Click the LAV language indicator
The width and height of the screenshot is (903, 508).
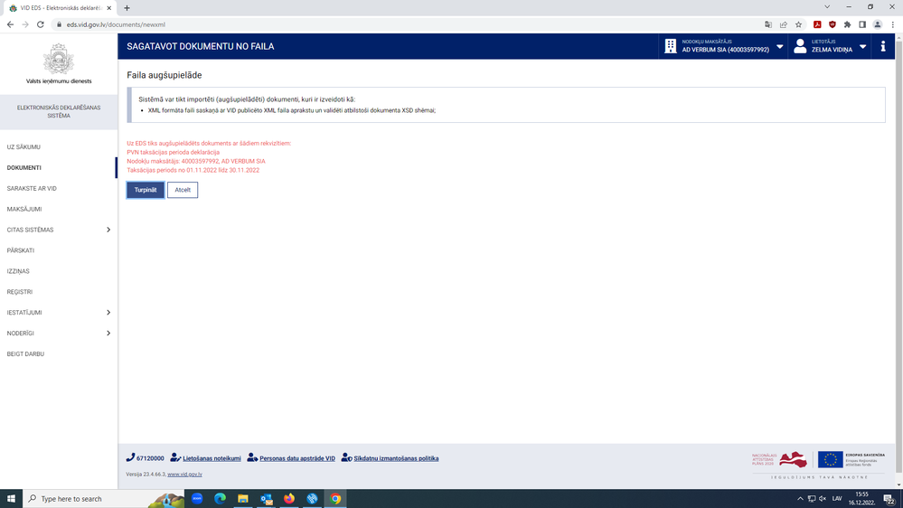point(837,499)
